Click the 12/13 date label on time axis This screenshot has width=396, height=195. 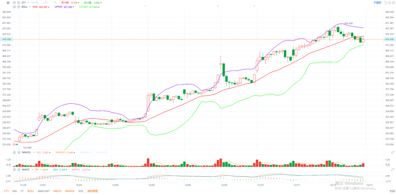369,185
